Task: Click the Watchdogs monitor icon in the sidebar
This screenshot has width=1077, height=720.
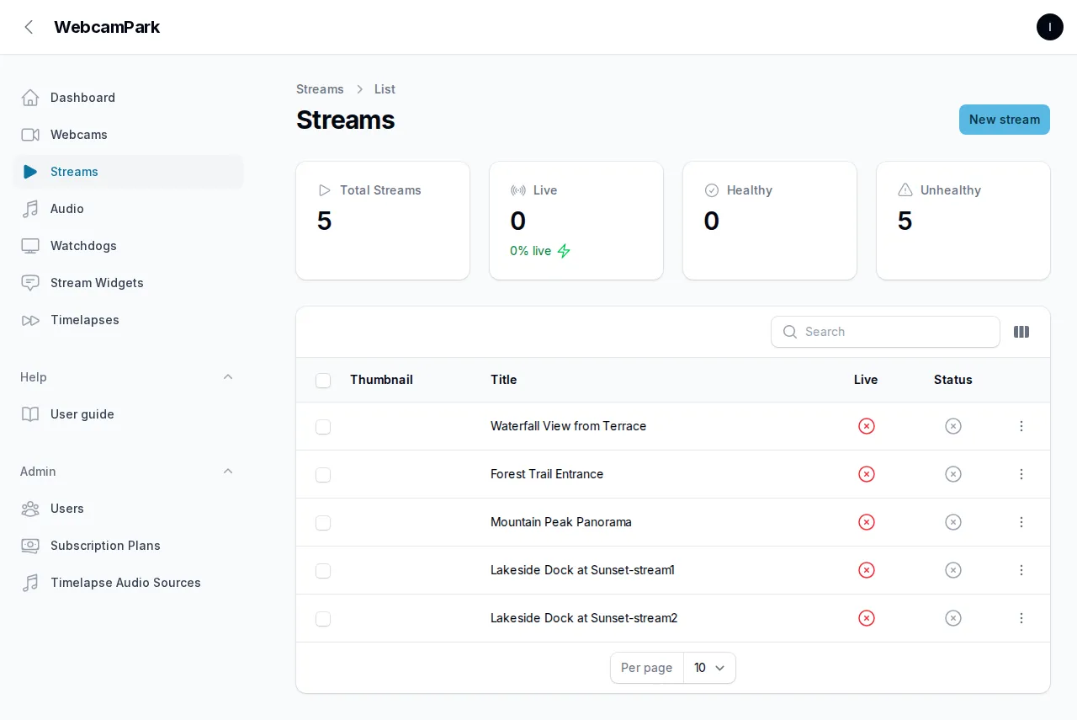Action: pos(30,246)
